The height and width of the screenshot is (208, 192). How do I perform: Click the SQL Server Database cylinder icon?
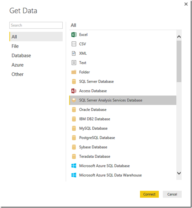[74, 82]
